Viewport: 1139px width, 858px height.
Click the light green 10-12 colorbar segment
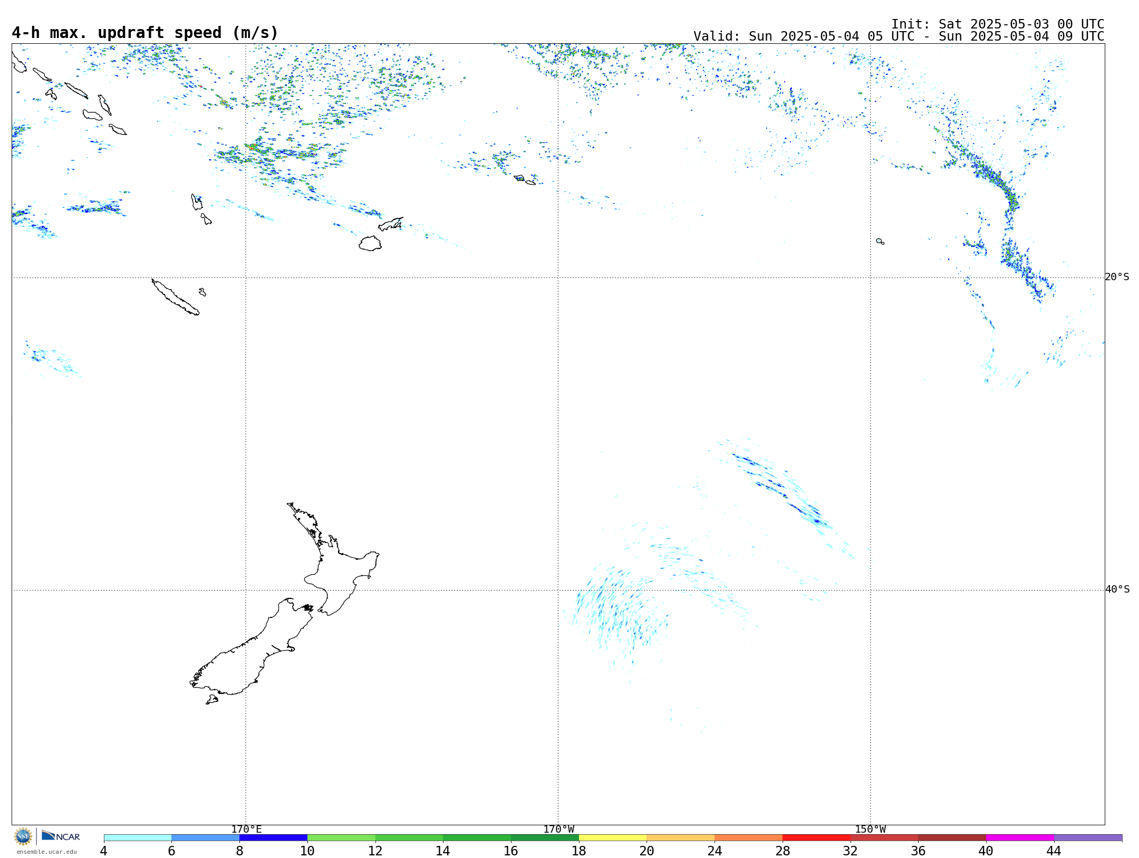pos(341,838)
